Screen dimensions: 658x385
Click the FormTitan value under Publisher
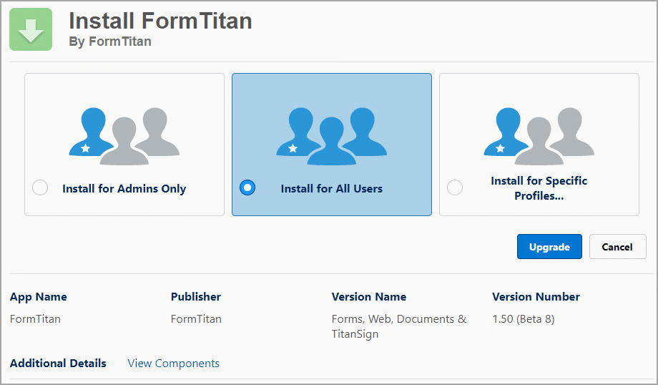point(196,319)
